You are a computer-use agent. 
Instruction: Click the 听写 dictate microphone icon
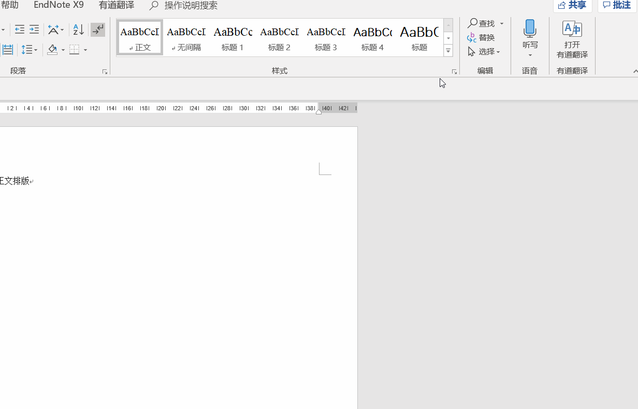[530, 28]
